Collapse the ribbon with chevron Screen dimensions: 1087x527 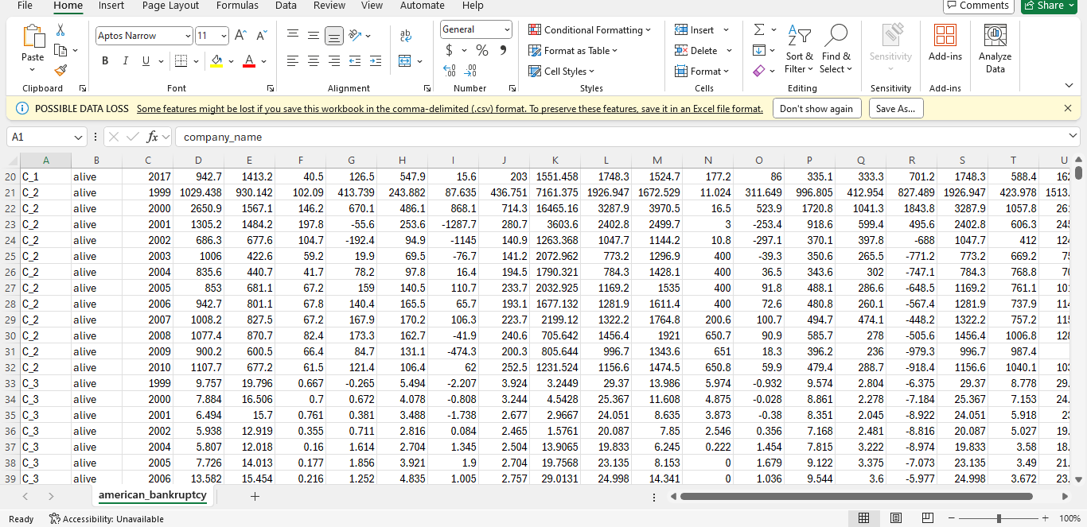(1069, 86)
